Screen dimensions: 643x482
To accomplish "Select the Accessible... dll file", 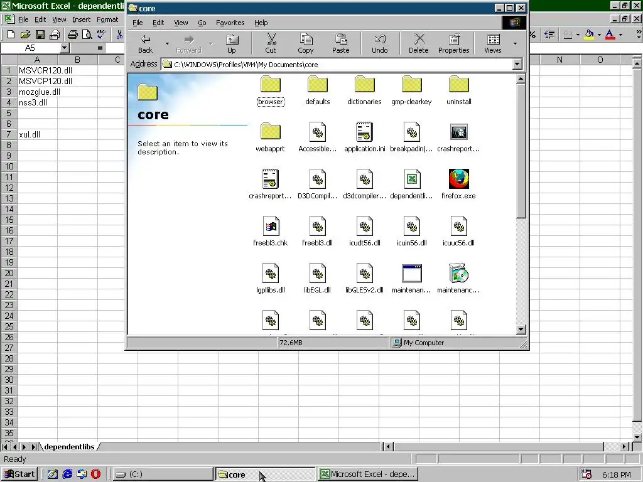I will (x=317, y=137).
